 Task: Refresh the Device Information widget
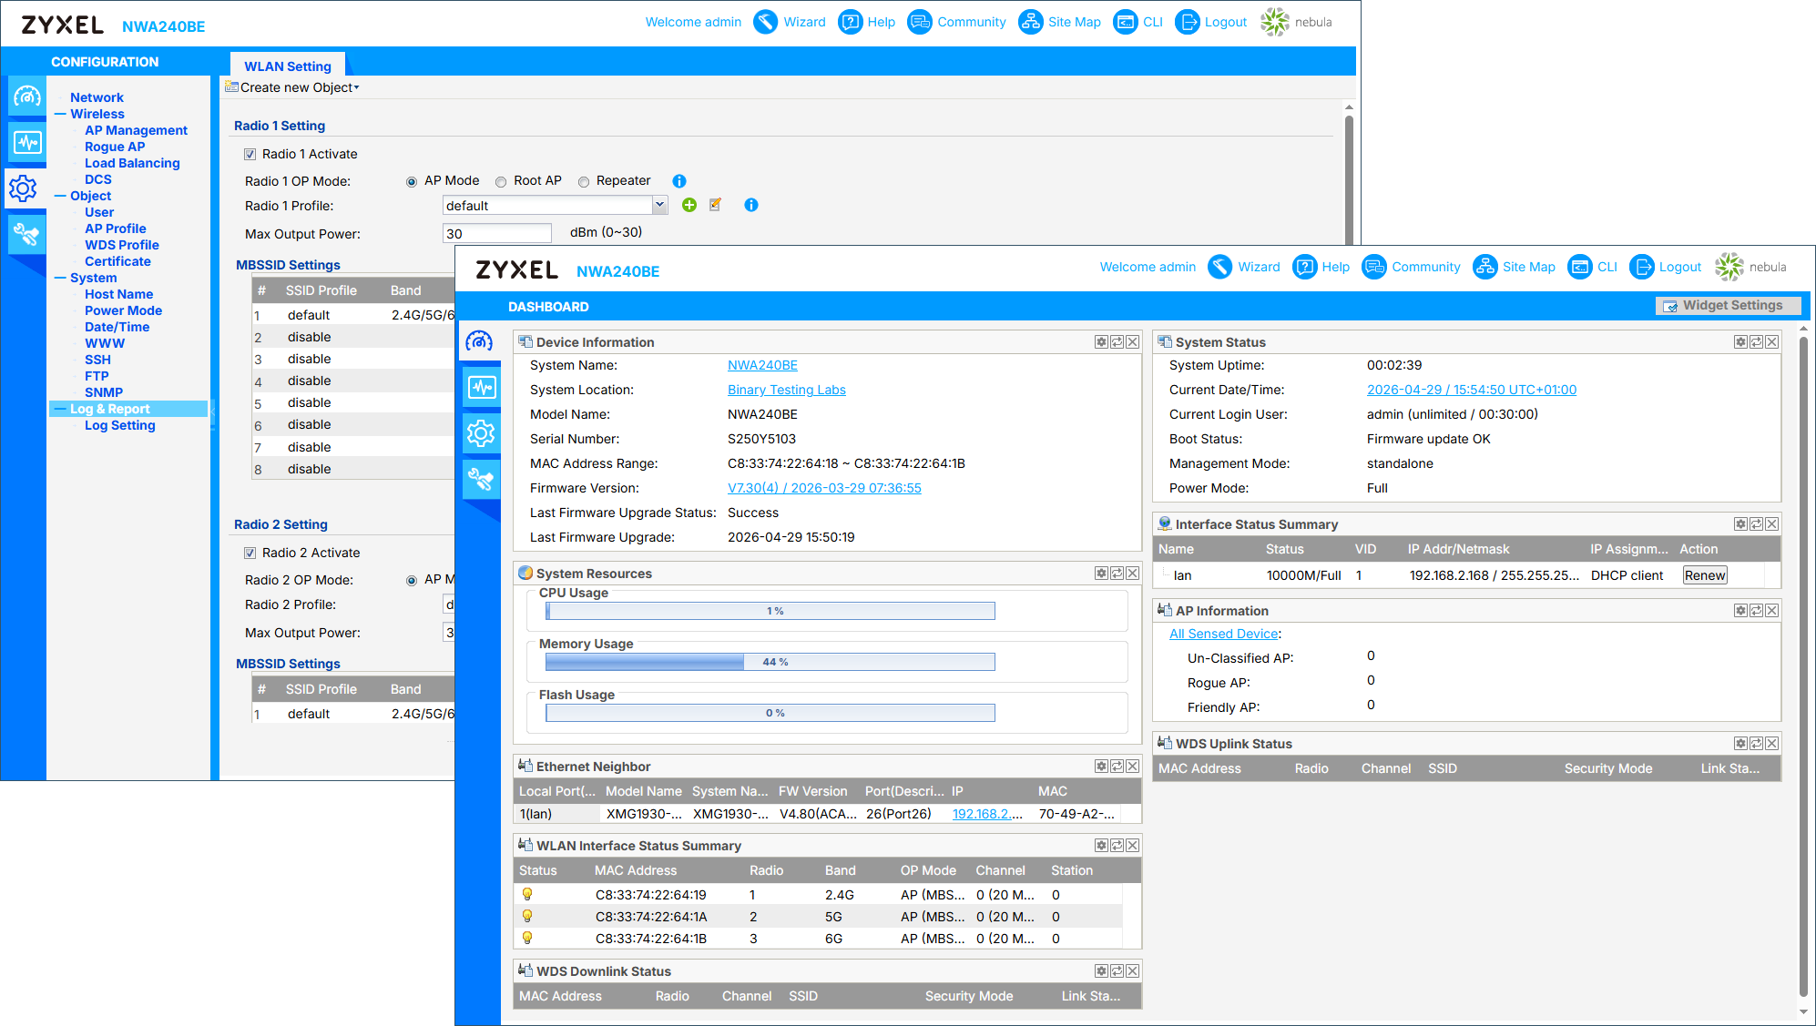pos(1117,342)
